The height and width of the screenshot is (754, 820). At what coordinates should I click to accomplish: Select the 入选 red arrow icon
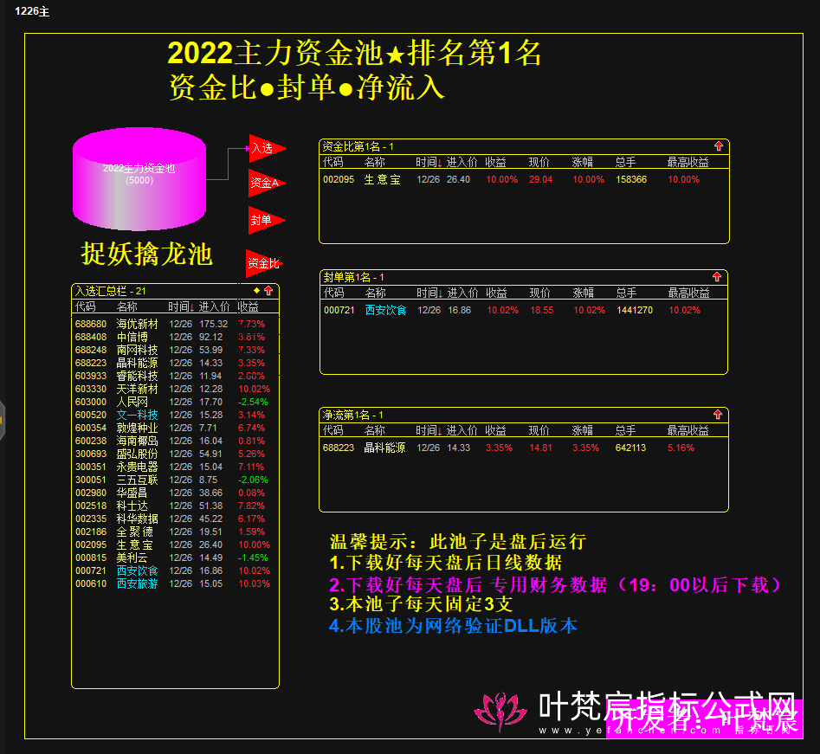click(264, 149)
